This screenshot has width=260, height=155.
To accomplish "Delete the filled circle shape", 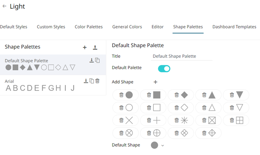I will (121, 95).
